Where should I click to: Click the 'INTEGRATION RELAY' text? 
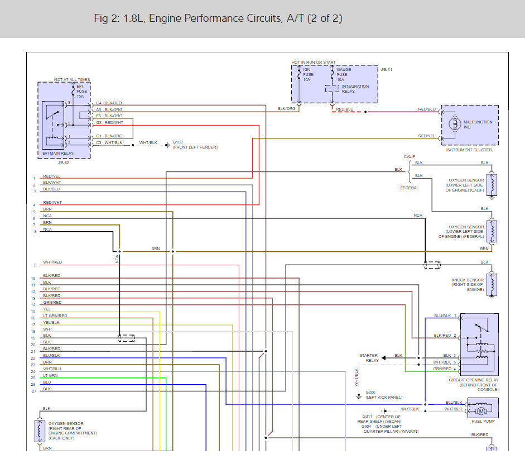tap(355, 89)
